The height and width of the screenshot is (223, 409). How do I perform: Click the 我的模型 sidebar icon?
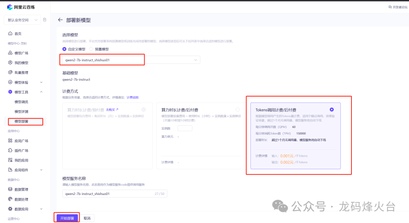(x=10, y=62)
